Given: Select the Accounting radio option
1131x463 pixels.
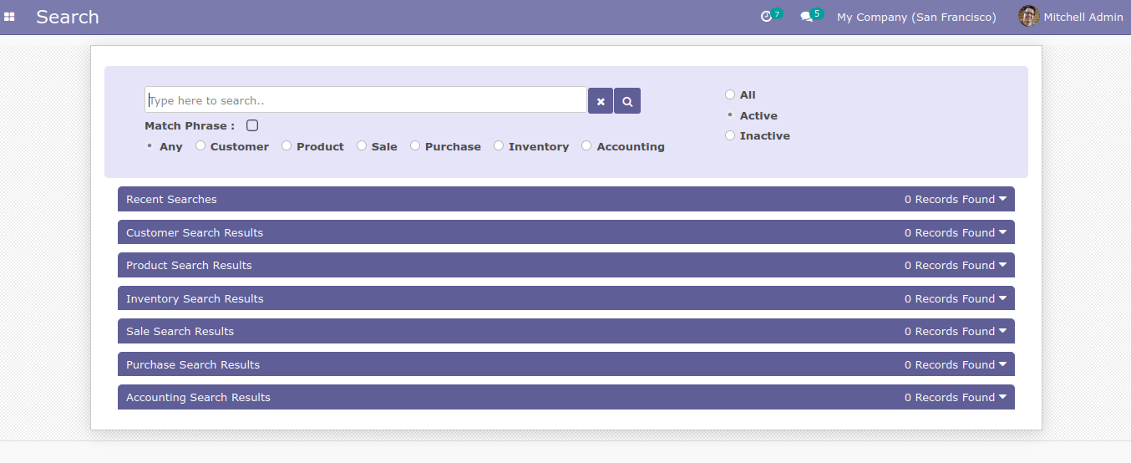Looking at the screenshot, I should pos(586,145).
